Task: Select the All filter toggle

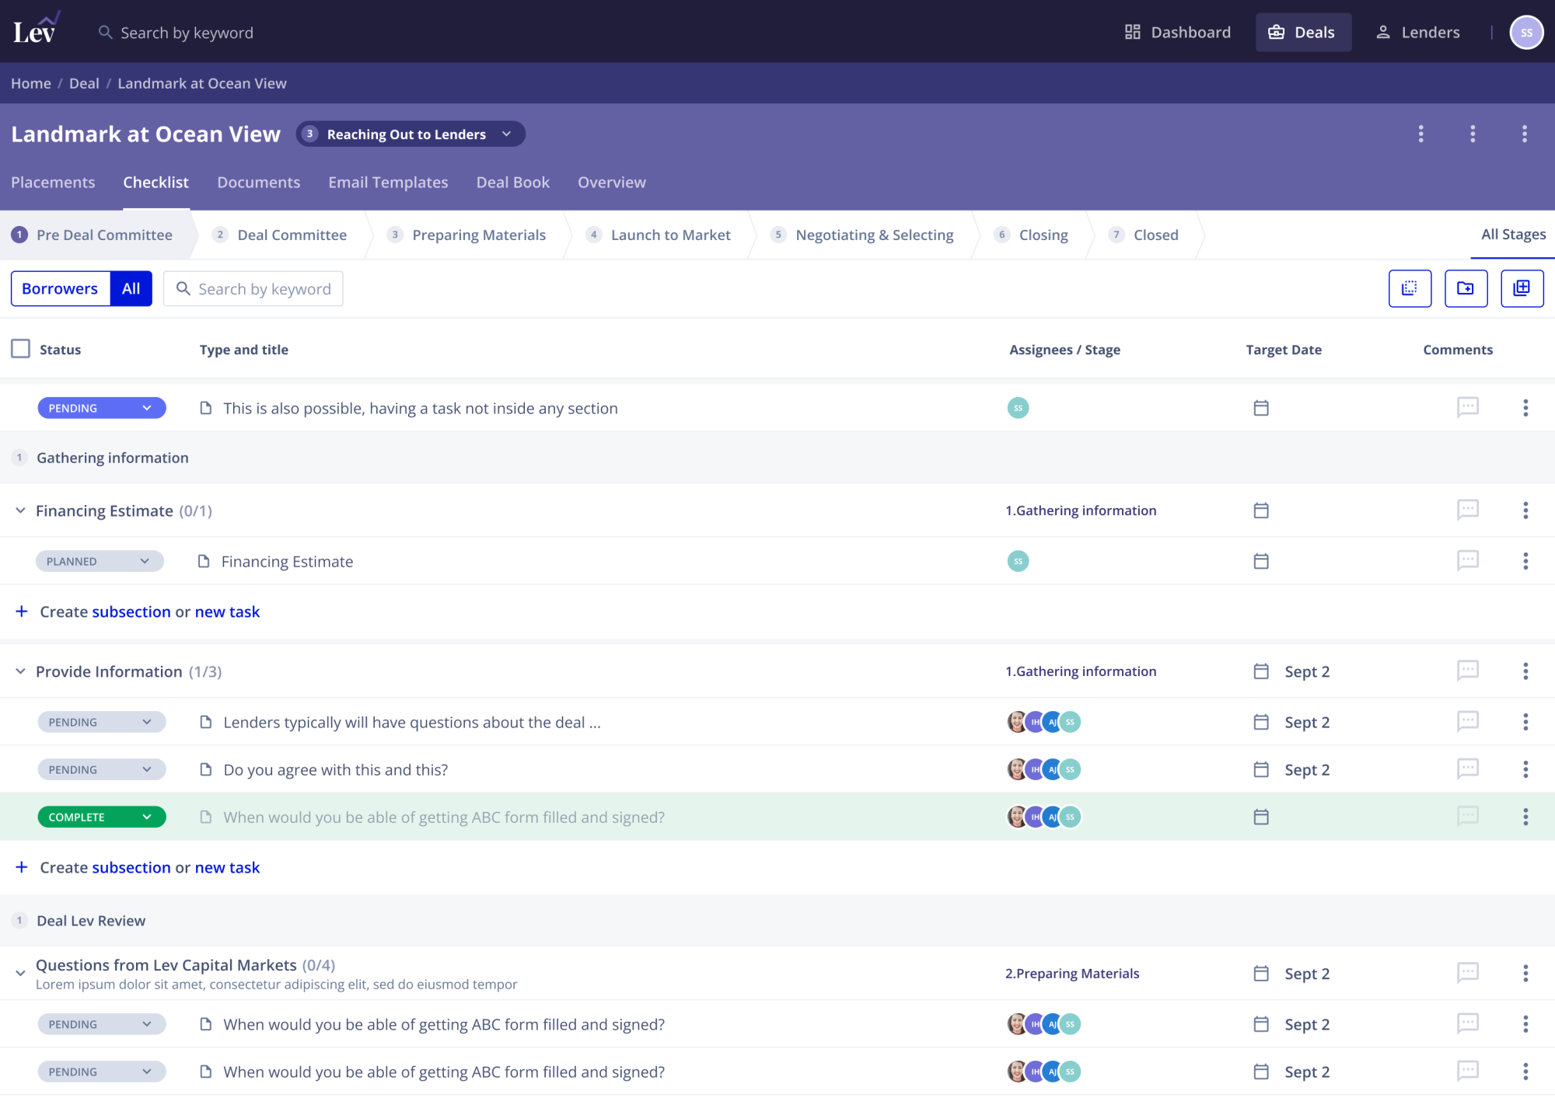Action: pos(131,288)
